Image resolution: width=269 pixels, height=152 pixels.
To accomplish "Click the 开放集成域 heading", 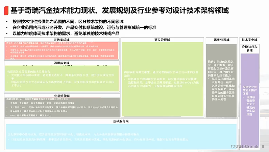I will click(x=62, y=40).
